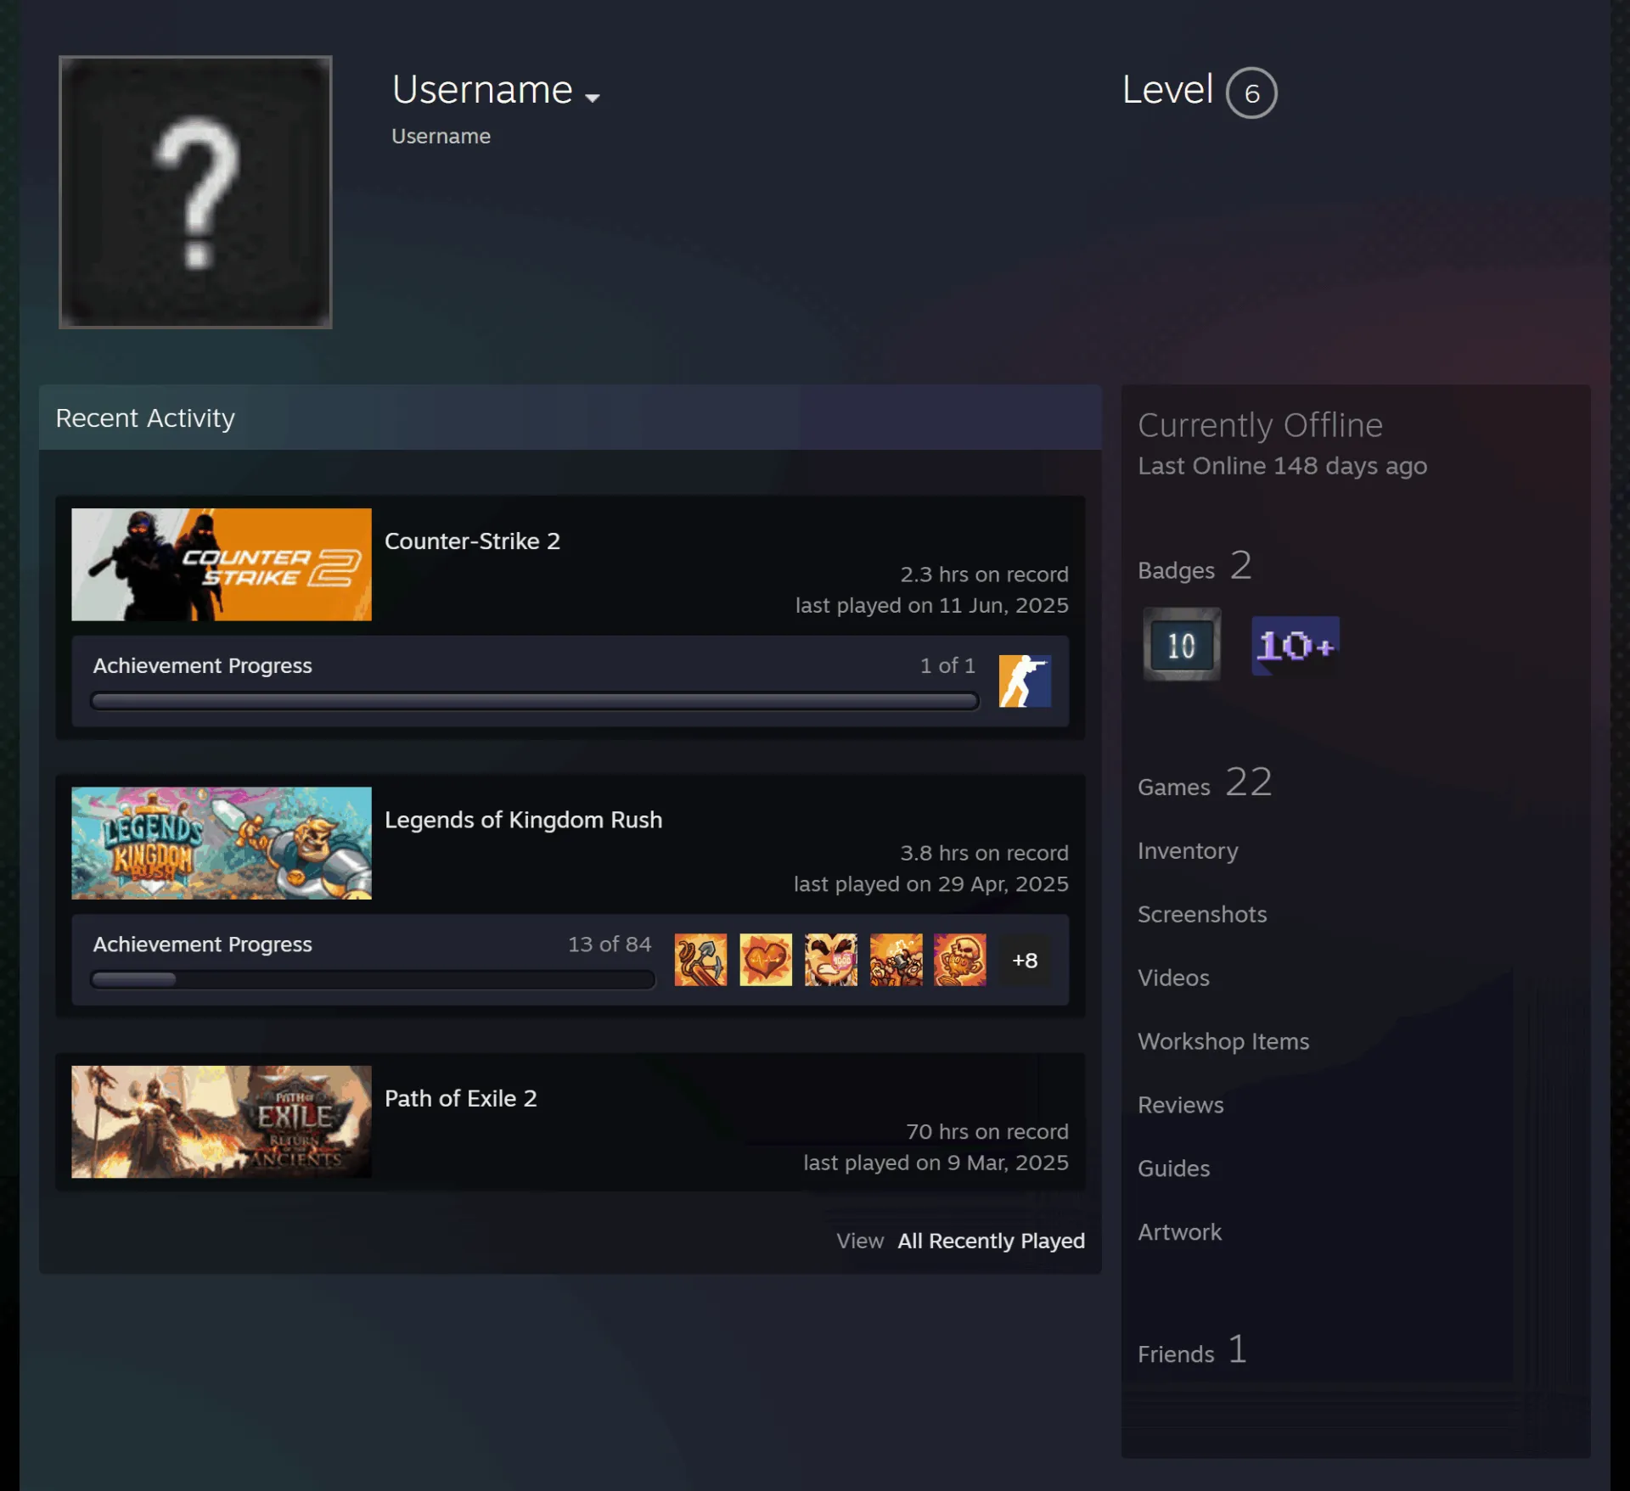Open the Games 22 link
The height and width of the screenshot is (1491, 1630).
click(x=1205, y=782)
